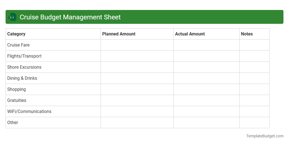The height and width of the screenshot is (144, 289).
Task: Click Notes cell for Other
Action: pos(254,122)
